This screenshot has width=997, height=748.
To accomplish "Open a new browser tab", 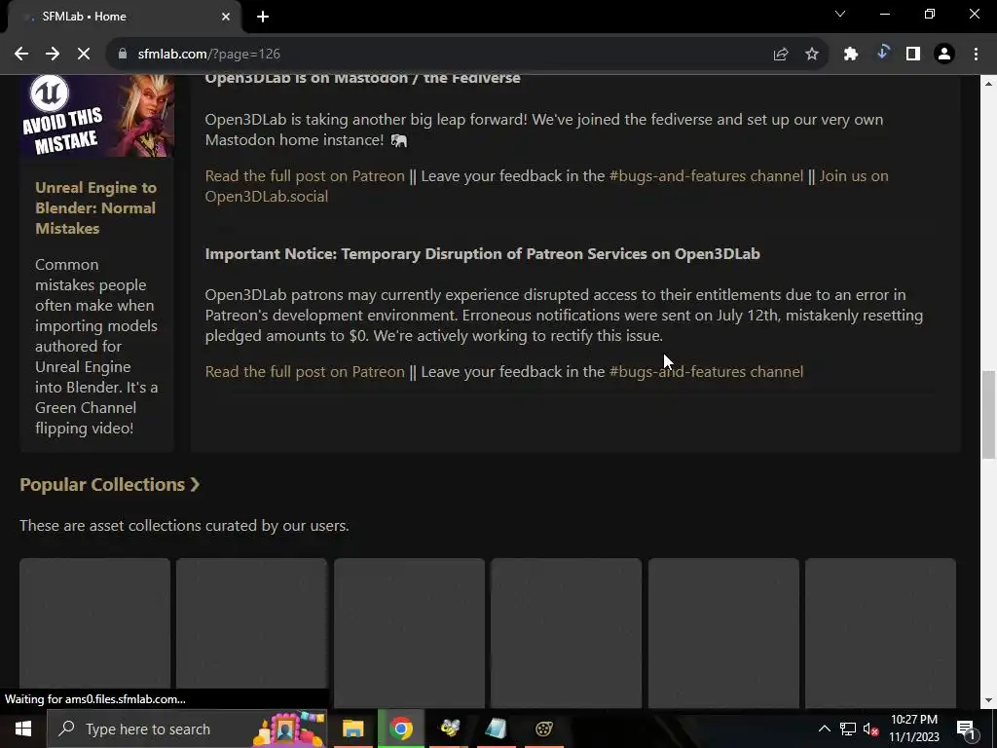I will (263, 17).
